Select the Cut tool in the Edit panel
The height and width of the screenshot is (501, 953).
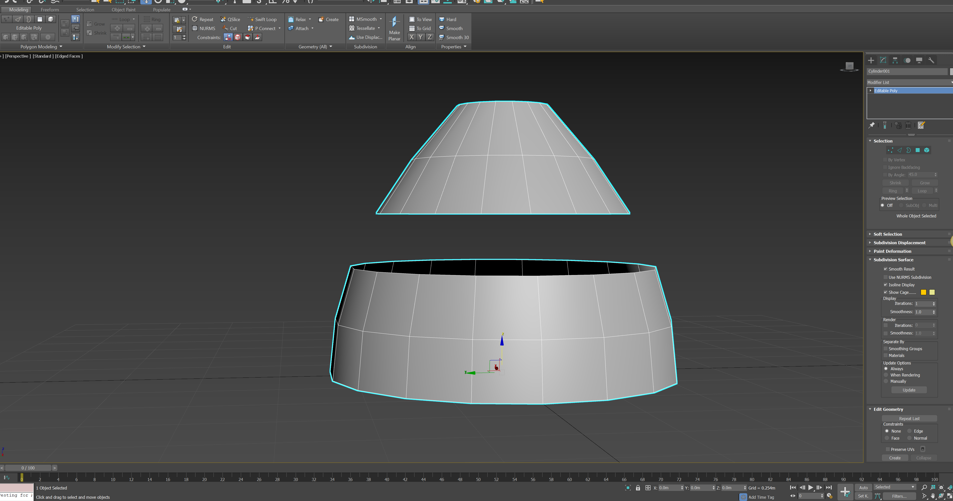pos(230,28)
